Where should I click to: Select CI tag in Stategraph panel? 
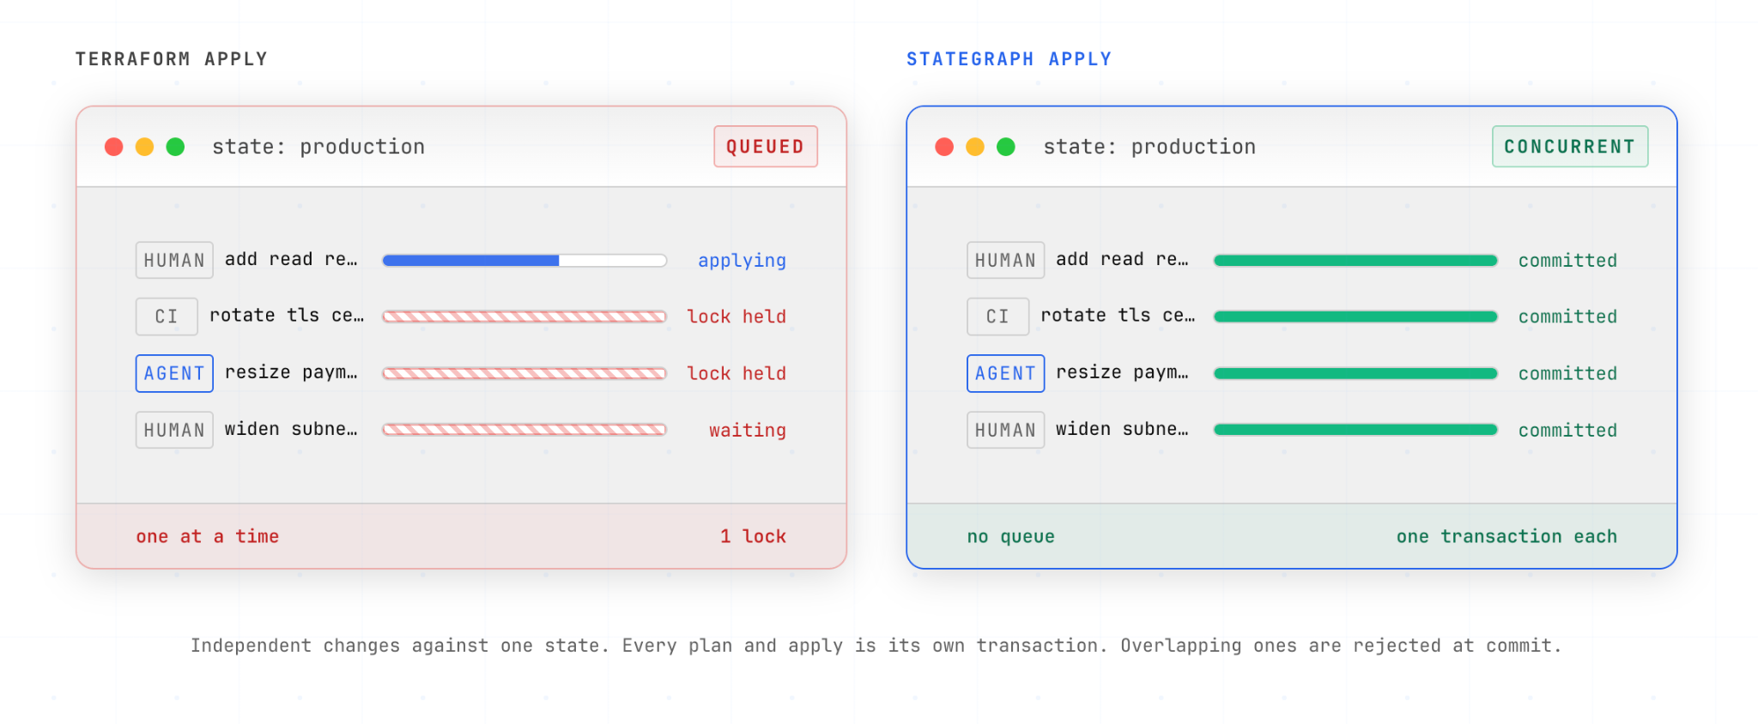point(997,317)
